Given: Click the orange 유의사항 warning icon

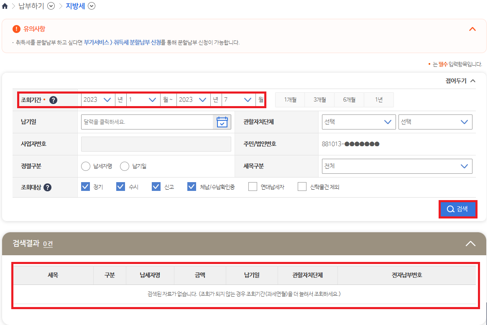Looking at the screenshot, I should (16, 29).
